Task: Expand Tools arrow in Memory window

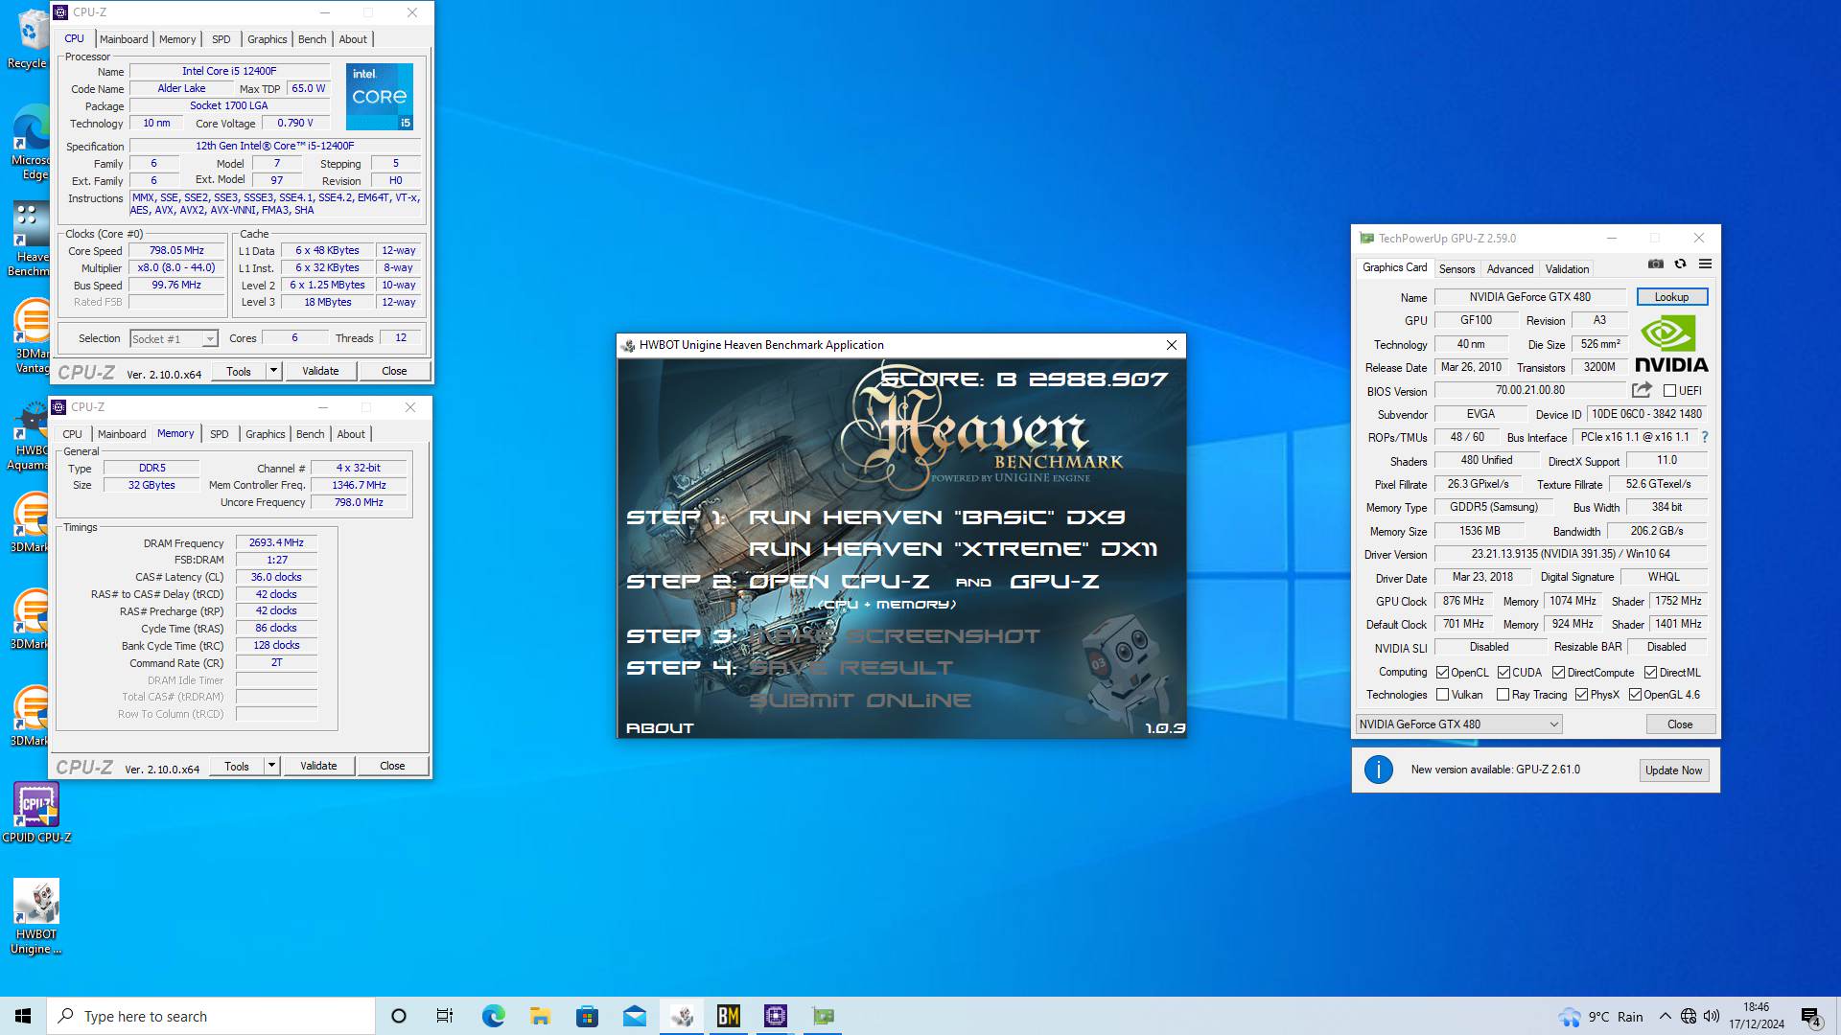Action: click(271, 766)
